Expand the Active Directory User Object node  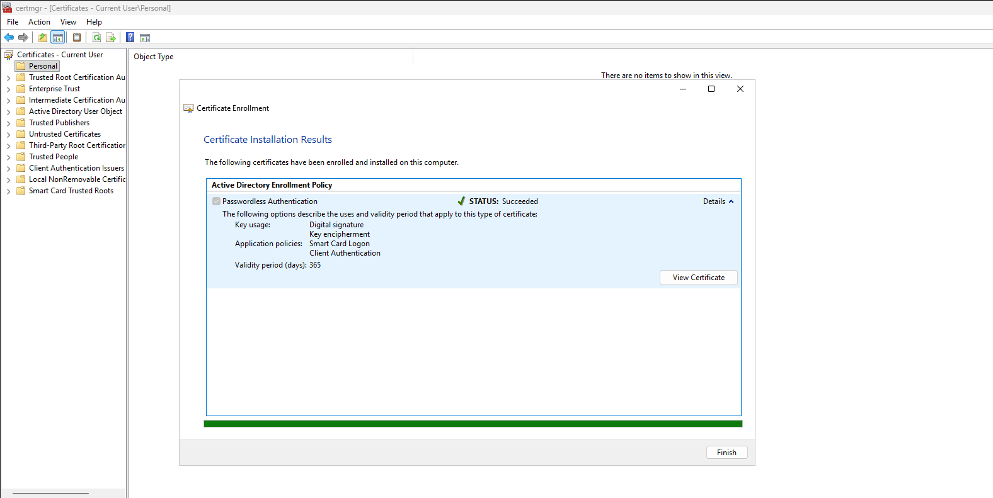click(x=8, y=112)
